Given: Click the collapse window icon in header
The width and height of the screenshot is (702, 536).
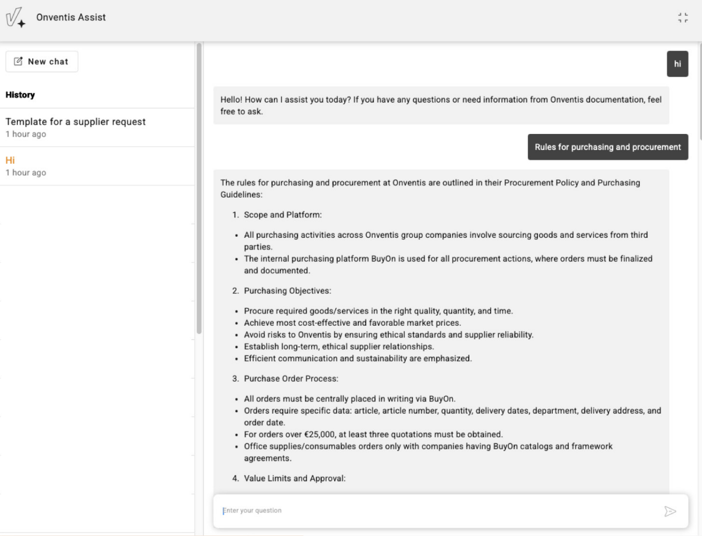Looking at the screenshot, I should (683, 18).
